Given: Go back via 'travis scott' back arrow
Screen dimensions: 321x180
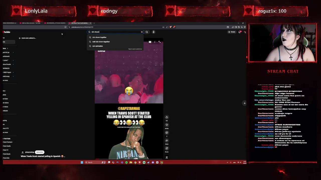Looking at the screenshot, I should click(20, 38).
